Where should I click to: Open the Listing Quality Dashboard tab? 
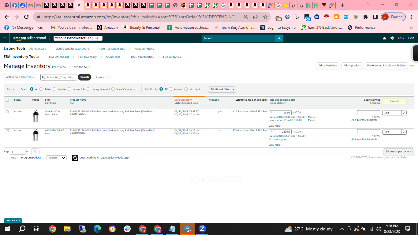click(72, 49)
